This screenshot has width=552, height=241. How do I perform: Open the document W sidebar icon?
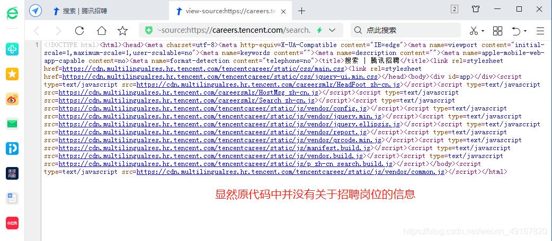[12, 198]
